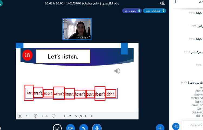The image size is (203, 130).
Task: Play the slide's speaker audio icon
Action: 117,71
